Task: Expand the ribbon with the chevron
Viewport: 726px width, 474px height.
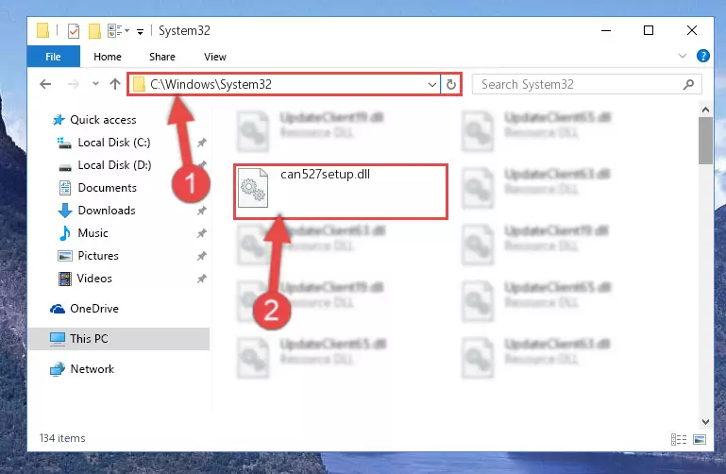Action: [x=682, y=56]
